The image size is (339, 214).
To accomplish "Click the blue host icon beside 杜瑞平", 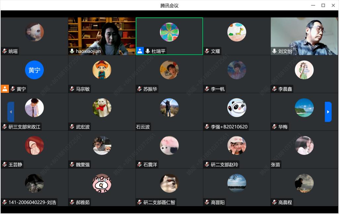I will pyautogui.click(x=140, y=51).
